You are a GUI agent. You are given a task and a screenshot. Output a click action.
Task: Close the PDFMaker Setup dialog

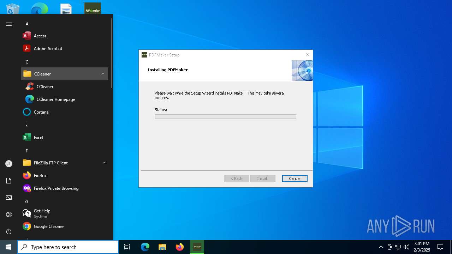308,55
